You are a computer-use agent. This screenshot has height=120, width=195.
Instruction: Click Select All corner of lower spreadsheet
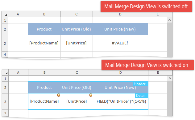pos(5,72)
